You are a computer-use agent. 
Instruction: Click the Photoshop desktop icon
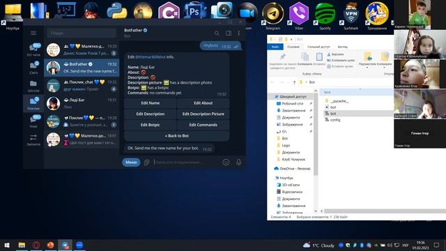click(195, 11)
